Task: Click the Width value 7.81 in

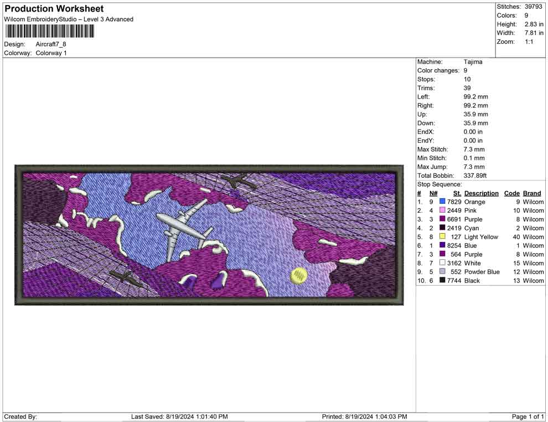Action: [x=534, y=33]
